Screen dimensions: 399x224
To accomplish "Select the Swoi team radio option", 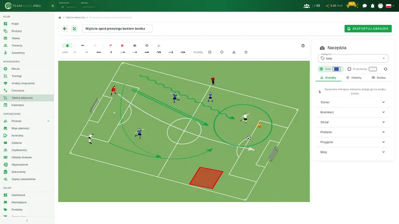I will [x=321, y=69].
